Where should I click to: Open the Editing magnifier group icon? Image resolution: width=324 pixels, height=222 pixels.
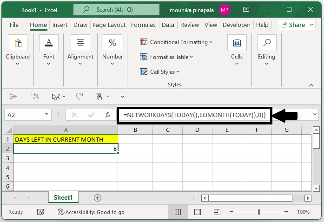267,43
